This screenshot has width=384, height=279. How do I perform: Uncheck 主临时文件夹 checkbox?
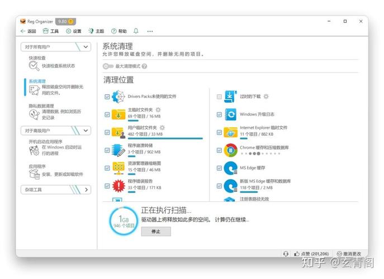click(x=107, y=114)
